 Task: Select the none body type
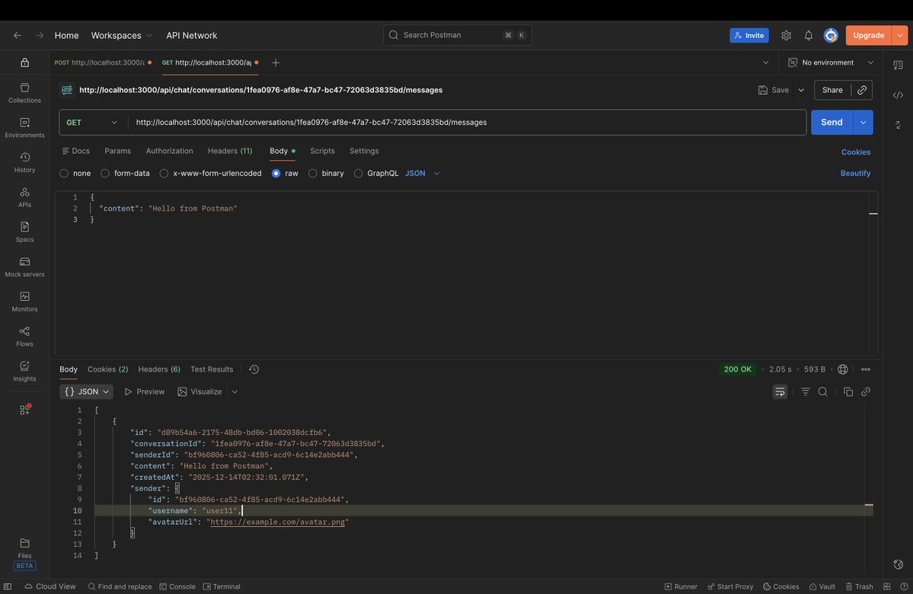point(75,174)
